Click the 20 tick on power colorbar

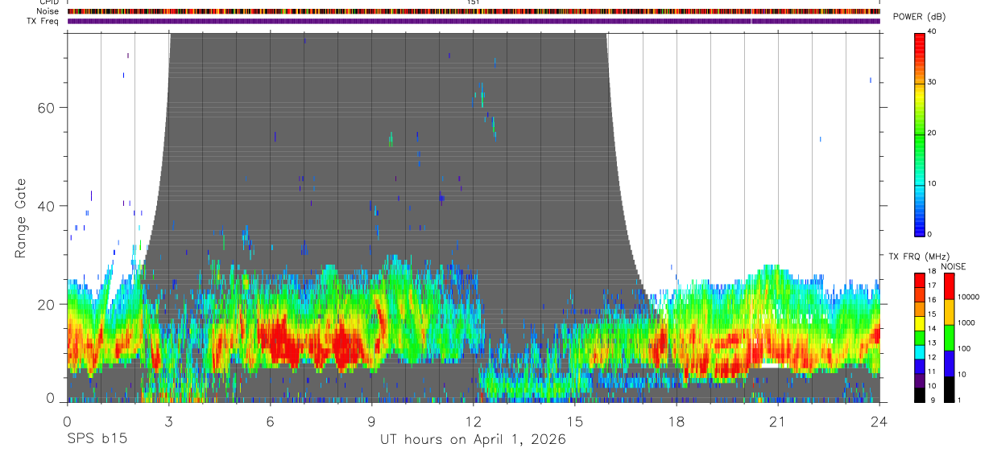point(932,133)
